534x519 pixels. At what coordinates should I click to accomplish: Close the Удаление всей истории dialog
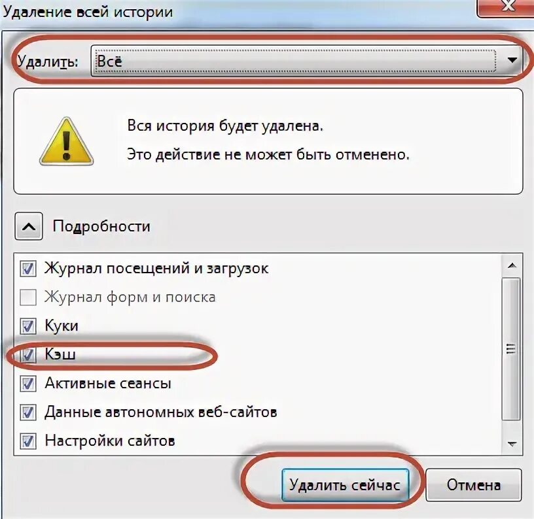[x=505, y=6]
